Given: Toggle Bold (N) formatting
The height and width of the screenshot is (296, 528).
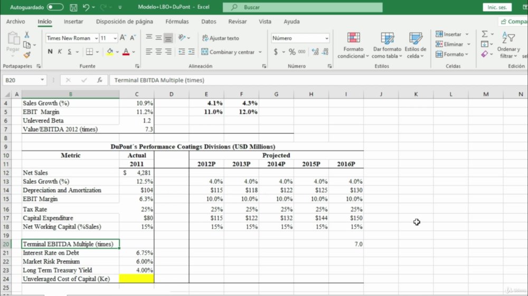Looking at the screenshot, I should click(x=50, y=52).
